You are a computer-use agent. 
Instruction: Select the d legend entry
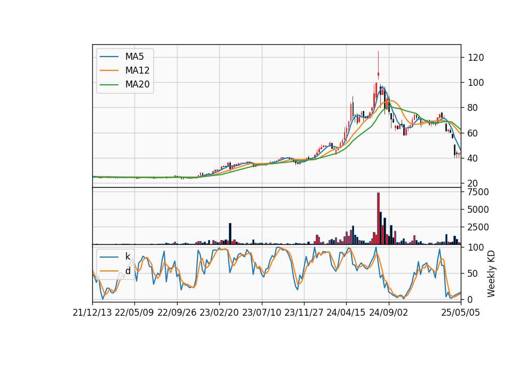coord(115,271)
